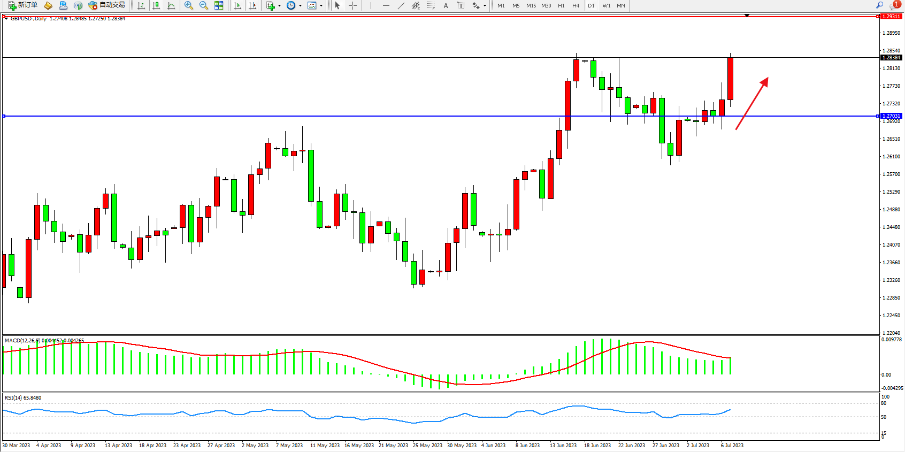Enable chart auto scroll

coord(237,5)
